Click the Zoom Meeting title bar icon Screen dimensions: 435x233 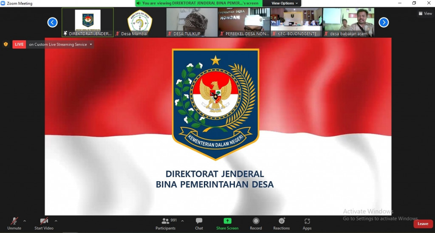point(3,3)
